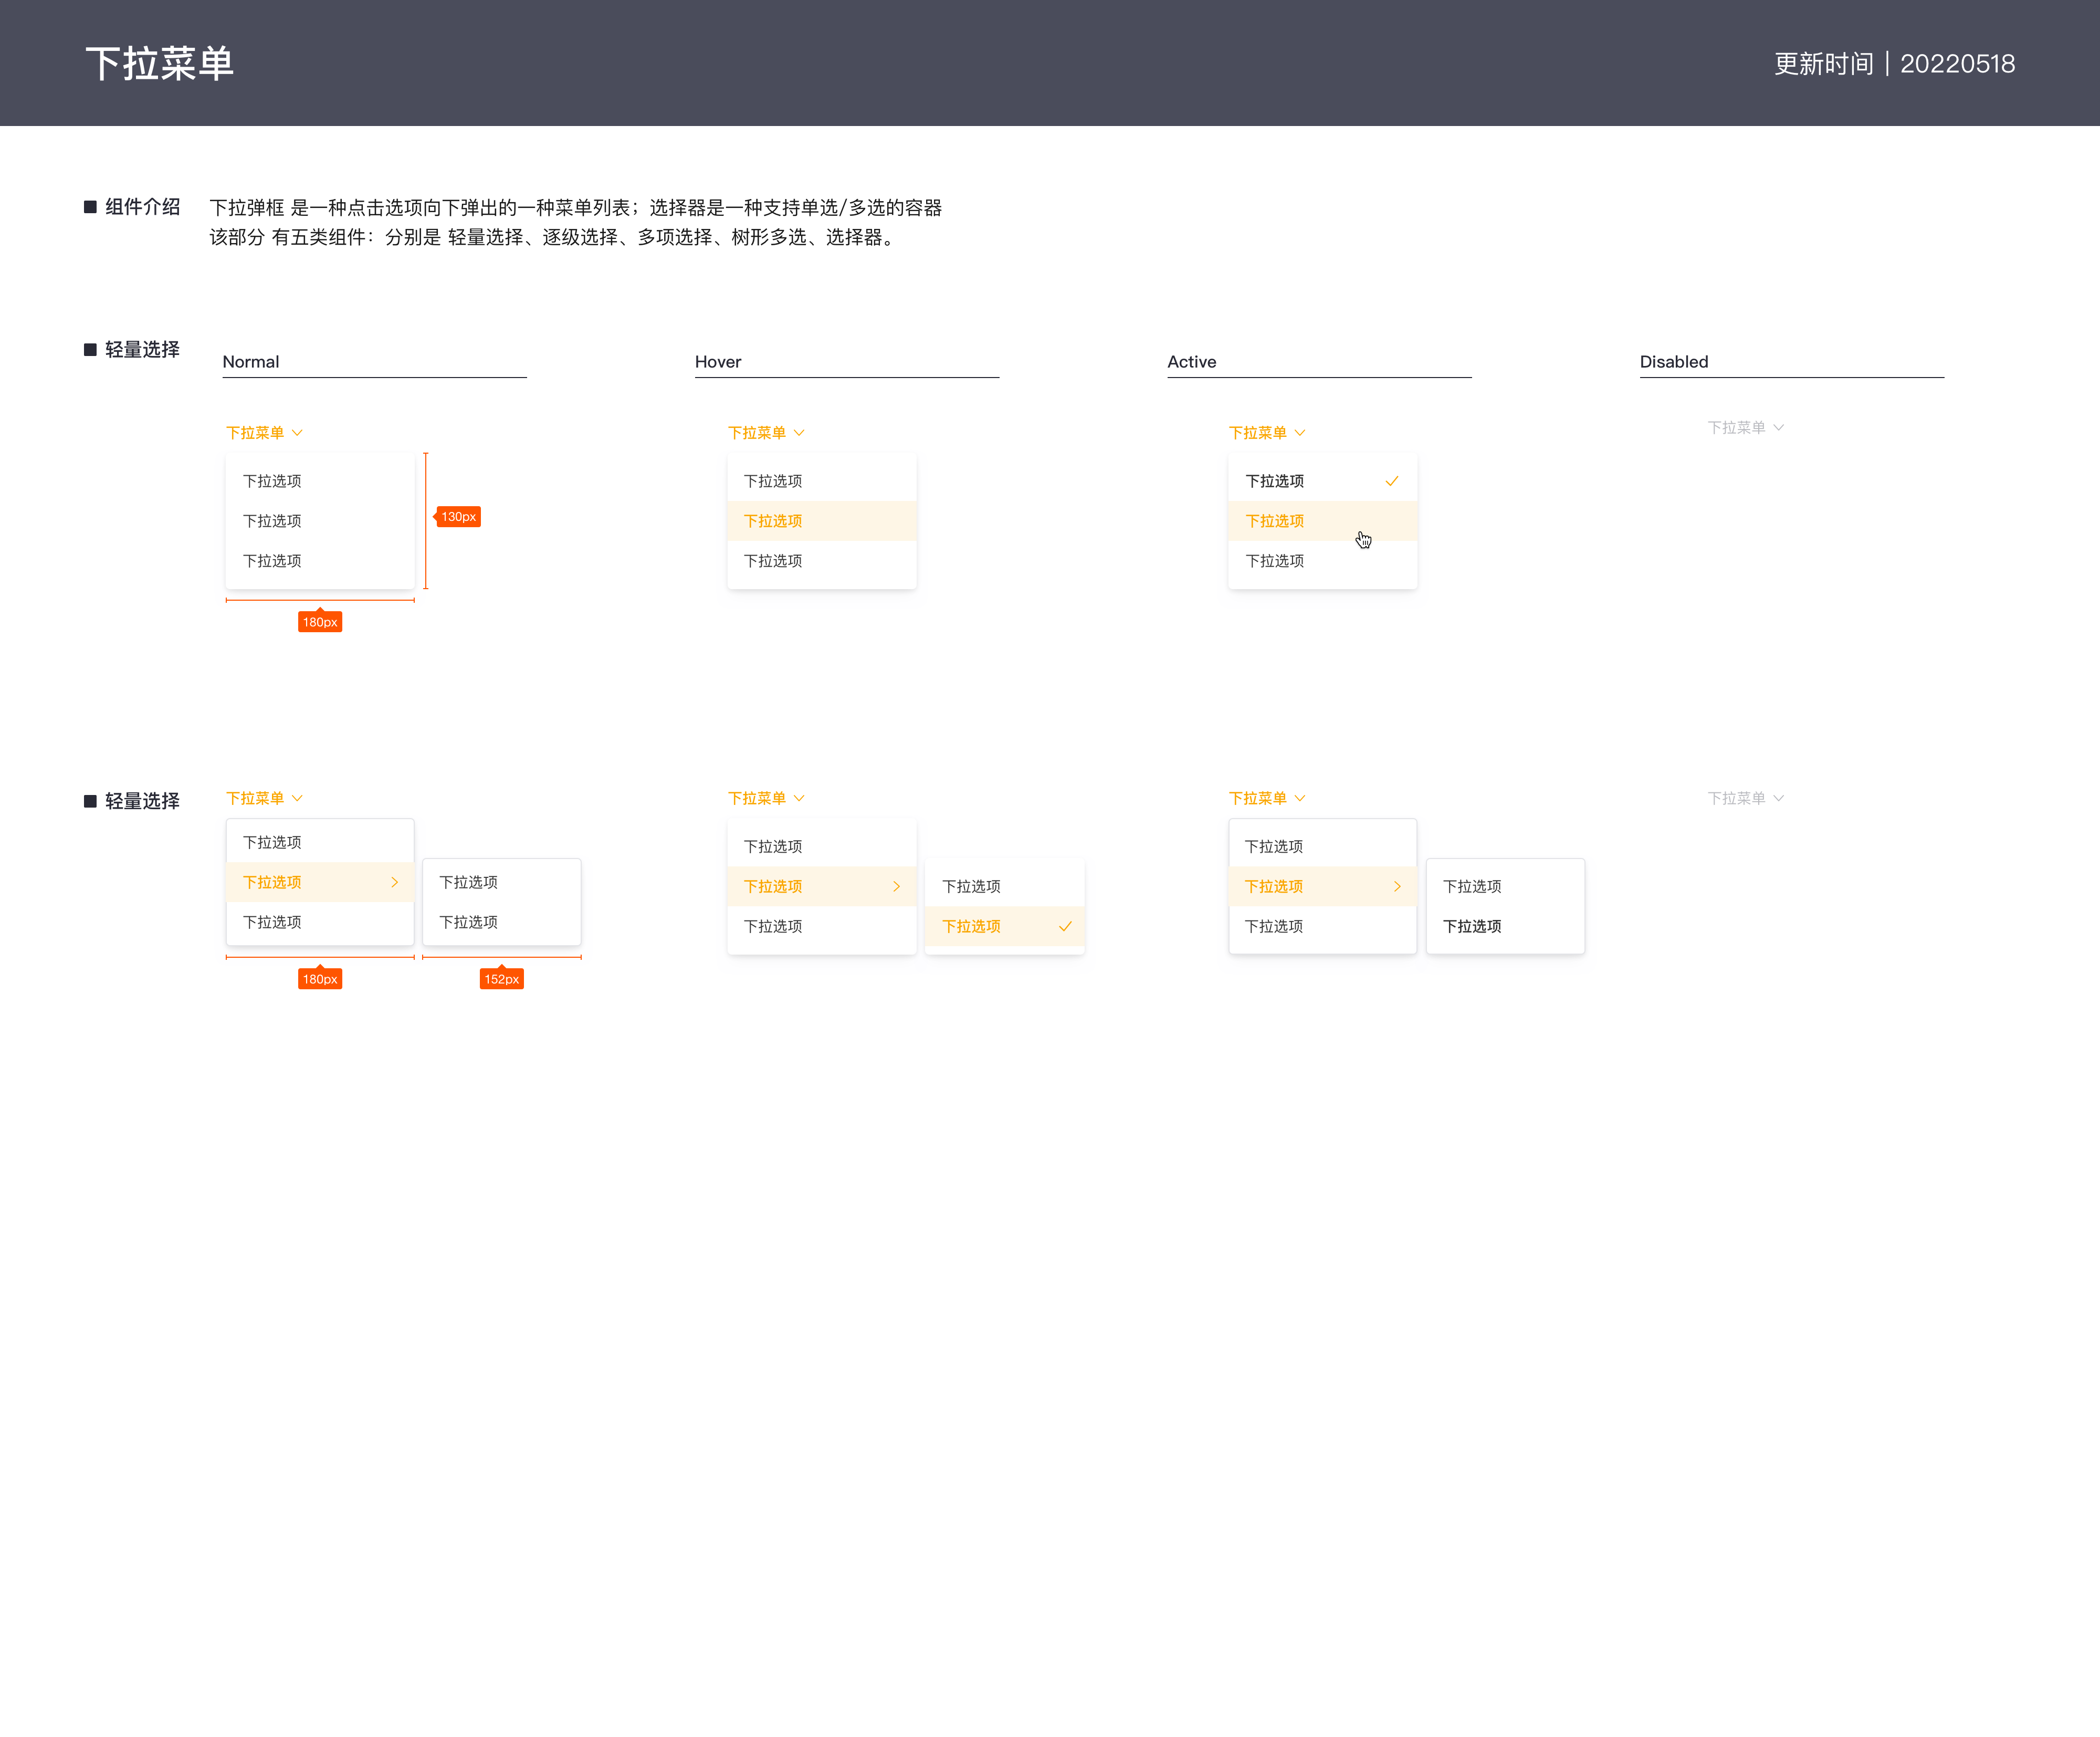Choose the first option in Hover single-level menu
This screenshot has height=1737, width=2100.
click(822, 481)
